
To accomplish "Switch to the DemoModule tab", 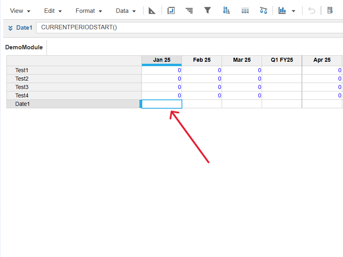I will tap(24, 47).
